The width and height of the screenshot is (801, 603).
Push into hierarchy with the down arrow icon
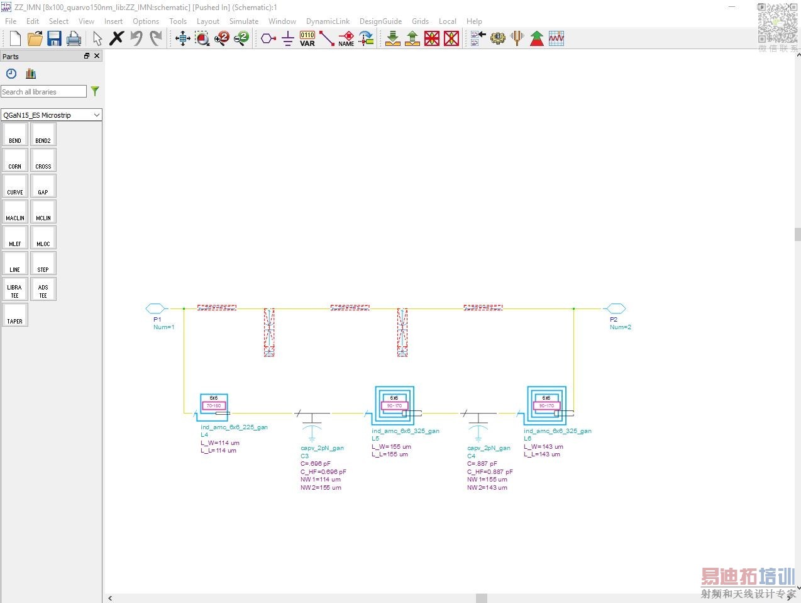click(393, 38)
